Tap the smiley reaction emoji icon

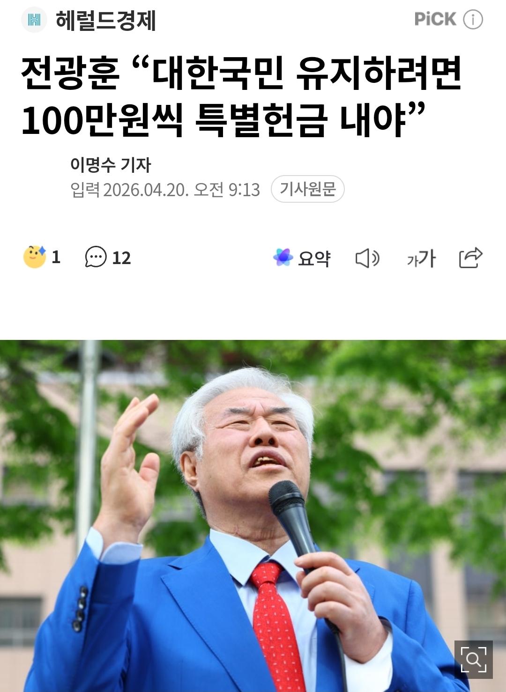[x=35, y=257]
